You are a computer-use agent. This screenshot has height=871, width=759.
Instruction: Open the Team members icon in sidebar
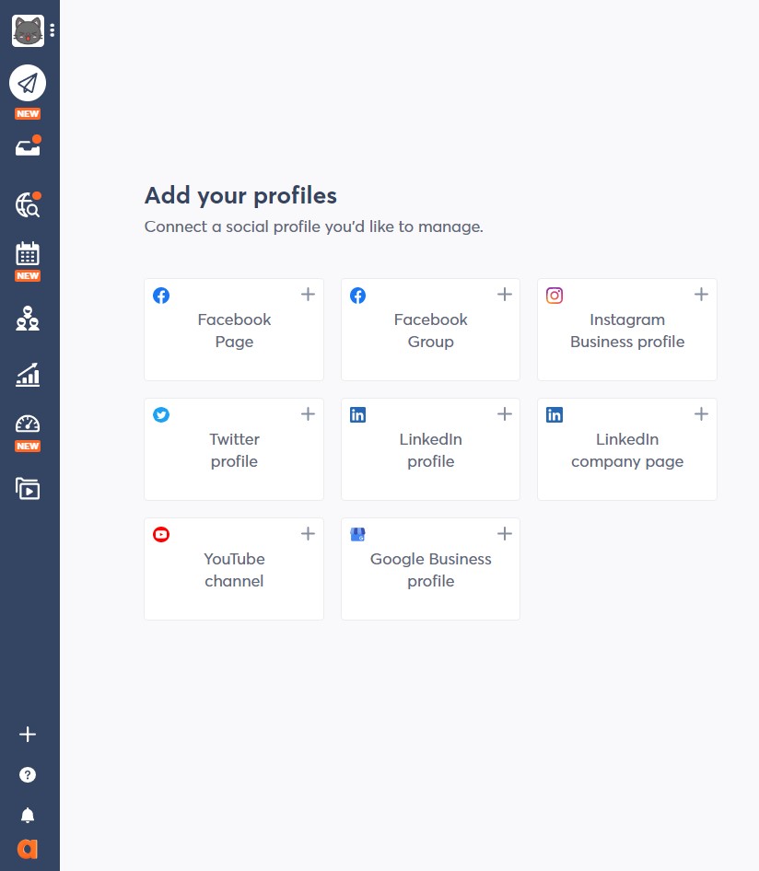pos(28,319)
